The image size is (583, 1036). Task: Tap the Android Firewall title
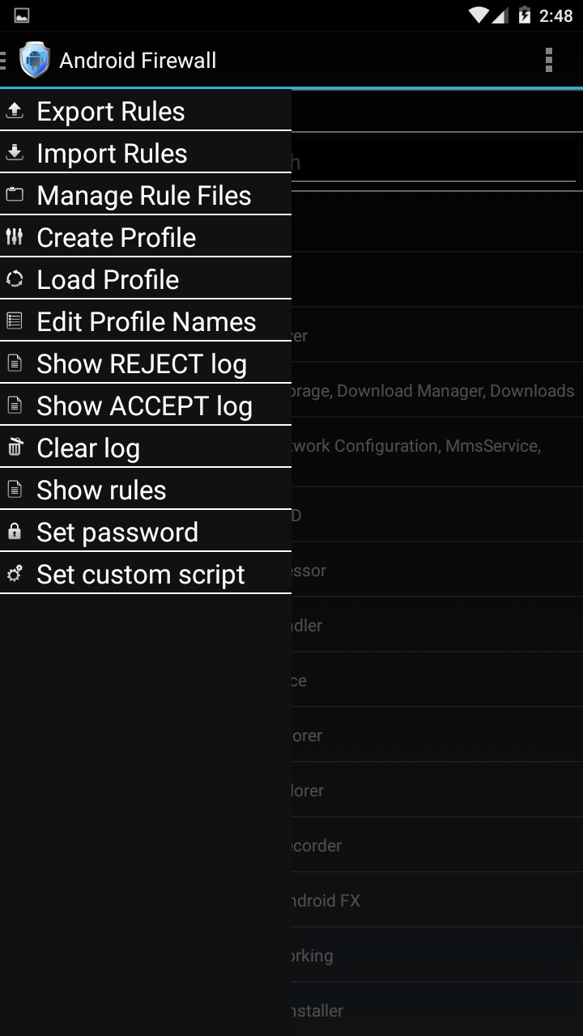coord(138,60)
